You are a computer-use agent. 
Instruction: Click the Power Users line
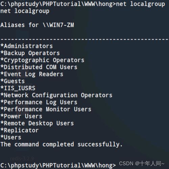21,116
